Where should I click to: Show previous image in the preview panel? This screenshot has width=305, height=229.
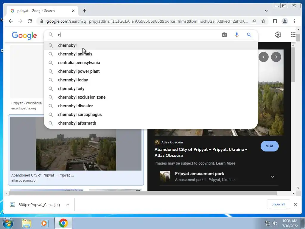[x=264, y=57]
